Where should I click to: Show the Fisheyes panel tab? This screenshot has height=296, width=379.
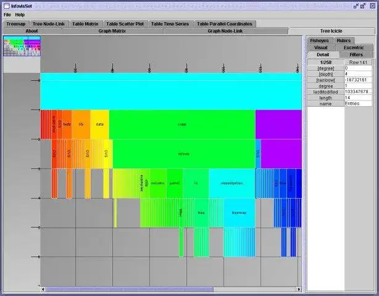coord(319,41)
